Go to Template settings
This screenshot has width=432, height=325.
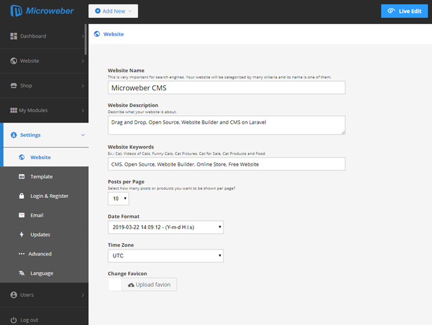pos(44,176)
